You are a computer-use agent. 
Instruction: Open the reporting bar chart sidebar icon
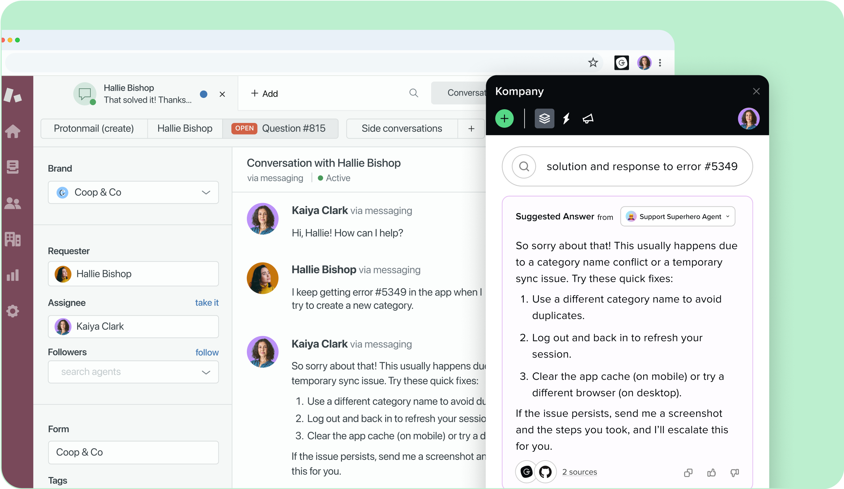click(x=13, y=275)
